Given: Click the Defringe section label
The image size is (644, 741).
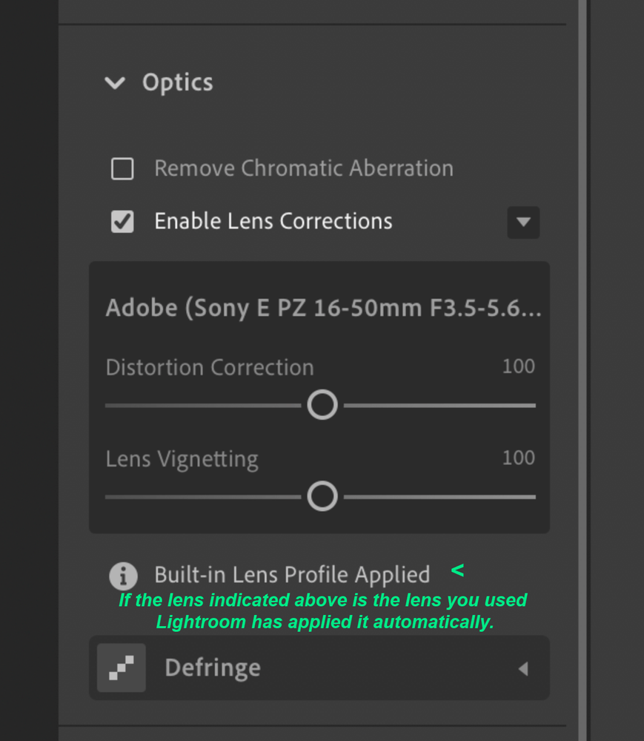Looking at the screenshot, I should click(x=213, y=668).
